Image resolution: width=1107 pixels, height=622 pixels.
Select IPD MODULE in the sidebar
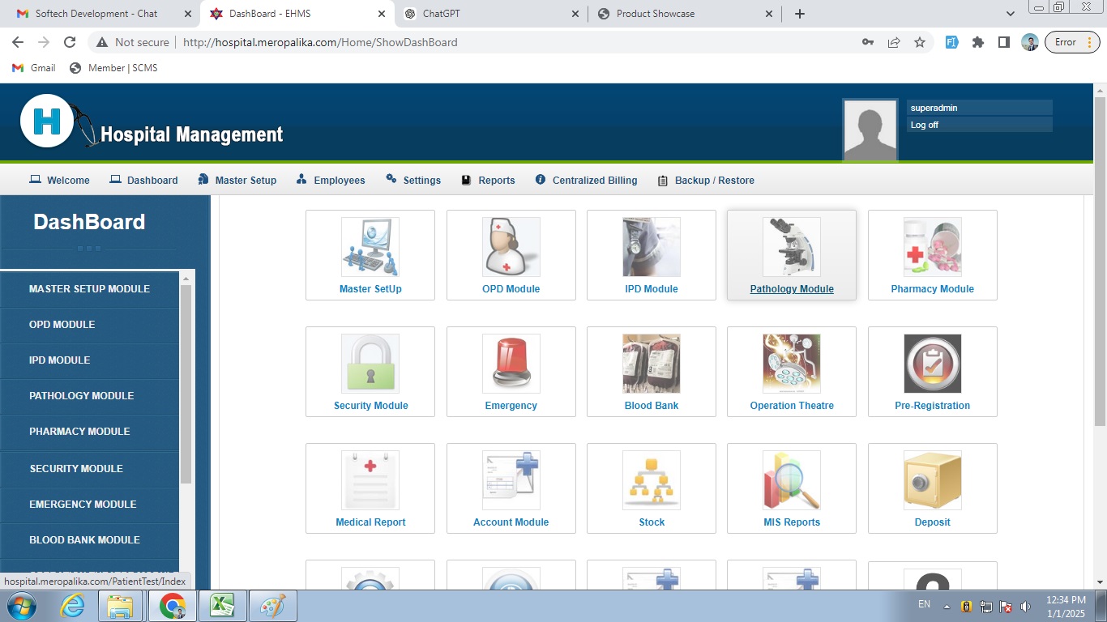click(60, 360)
